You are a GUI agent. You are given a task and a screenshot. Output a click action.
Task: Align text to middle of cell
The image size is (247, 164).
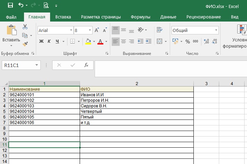(123, 30)
